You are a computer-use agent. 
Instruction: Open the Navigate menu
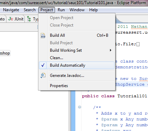point(11,10)
